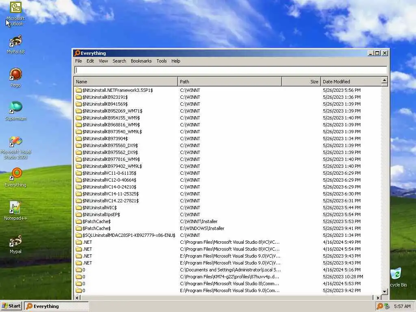Select folder icon of $NtUninstallVC14.22-27821$
This screenshot has width=416, height=312.
tap(78, 201)
